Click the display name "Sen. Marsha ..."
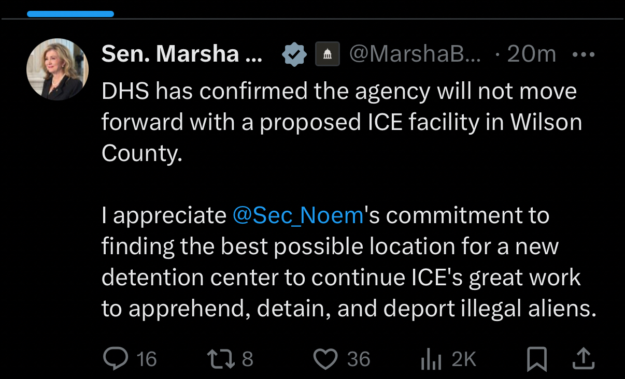 coord(182,54)
